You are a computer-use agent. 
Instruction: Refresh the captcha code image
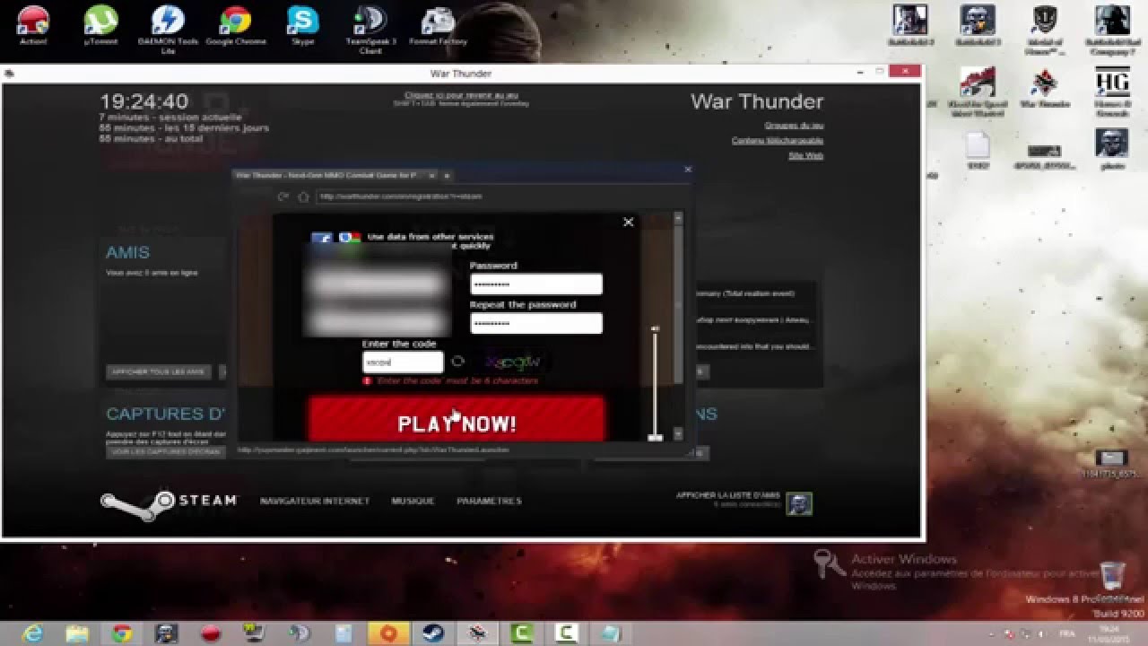(457, 362)
